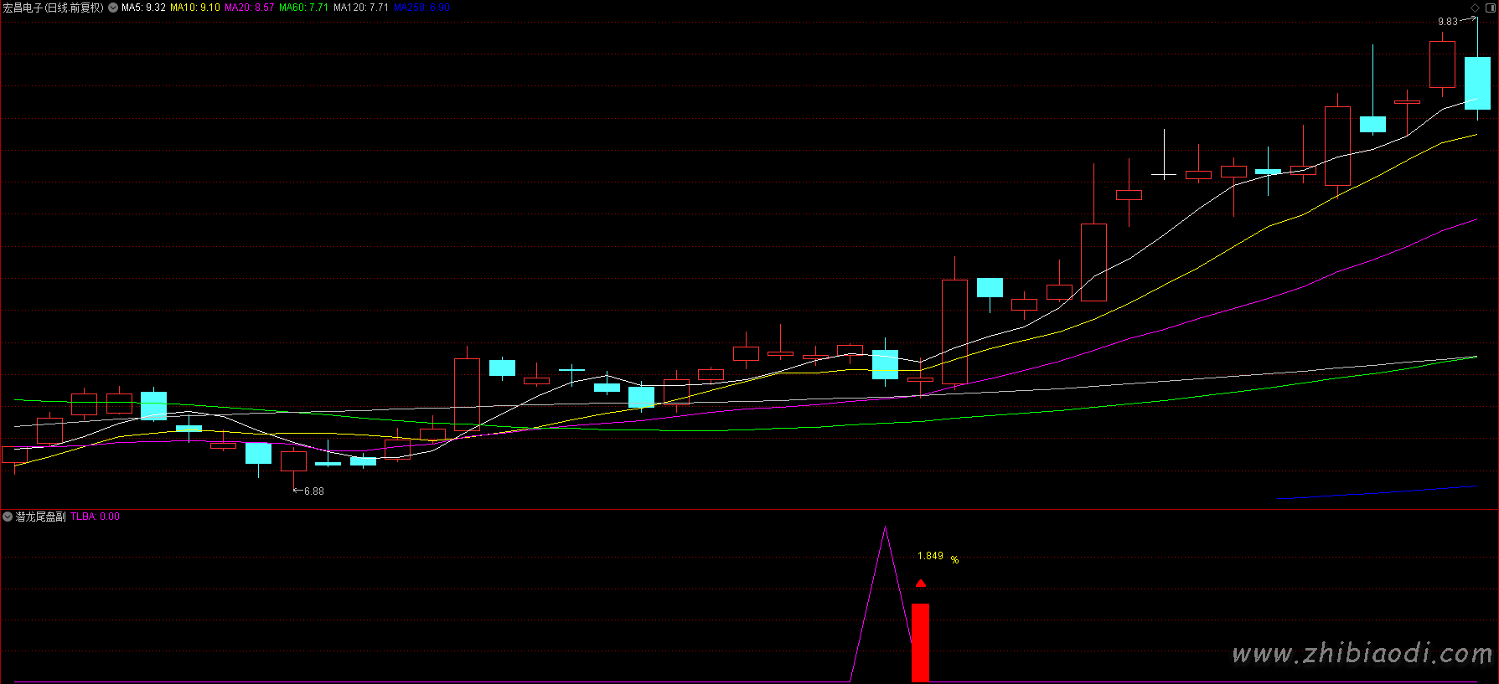The image size is (1499, 684).
Task: Click the red signal bar in sub-chart
Action: [920, 642]
